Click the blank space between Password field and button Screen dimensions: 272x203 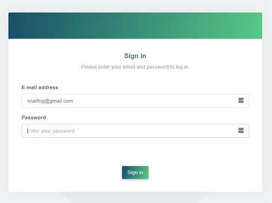click(x=135, y=151)
